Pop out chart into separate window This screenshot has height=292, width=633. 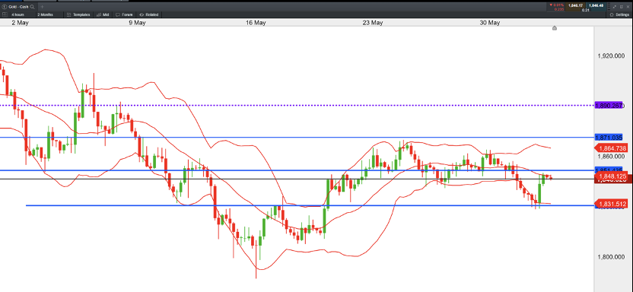622,7
